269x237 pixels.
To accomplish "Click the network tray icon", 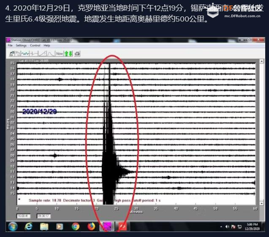I will coord(239,227).
